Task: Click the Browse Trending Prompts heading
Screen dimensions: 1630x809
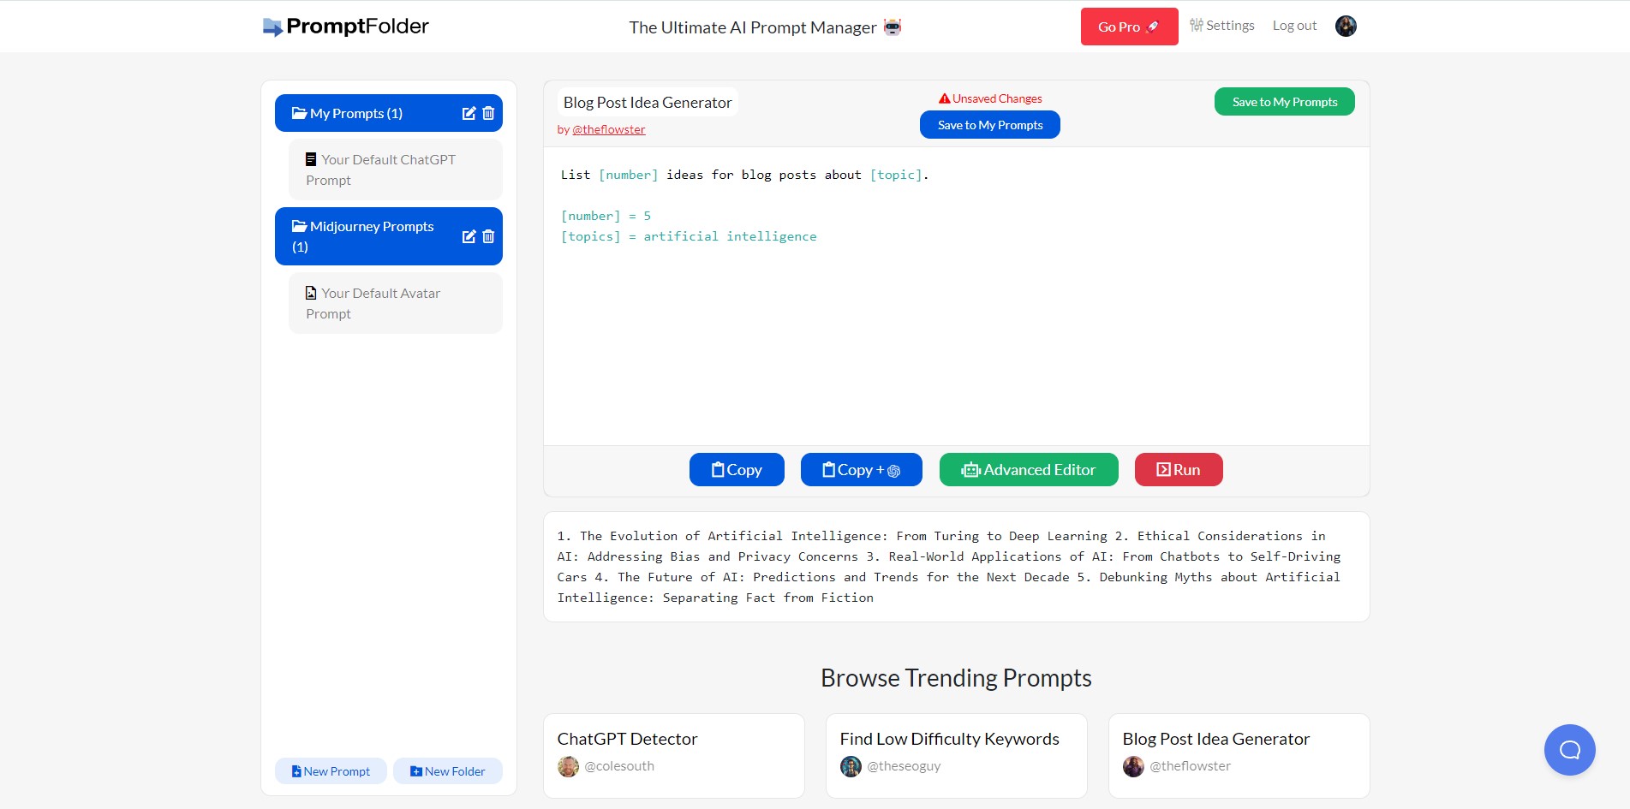Action: tap(956, 678)
